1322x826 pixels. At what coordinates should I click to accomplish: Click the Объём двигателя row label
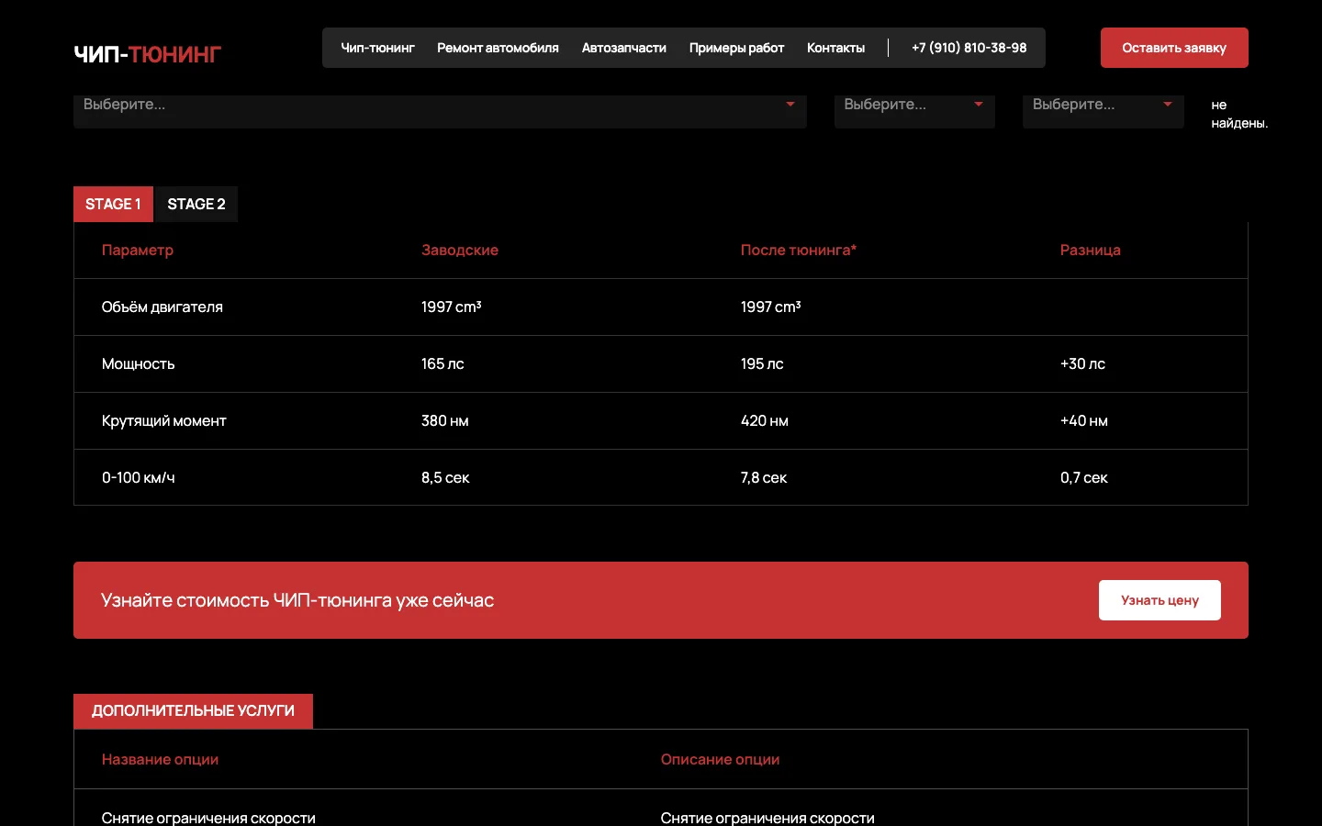click(162, 307)
